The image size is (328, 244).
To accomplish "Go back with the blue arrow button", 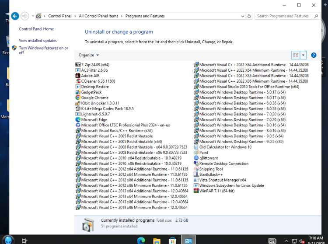I will pos(15,16).
